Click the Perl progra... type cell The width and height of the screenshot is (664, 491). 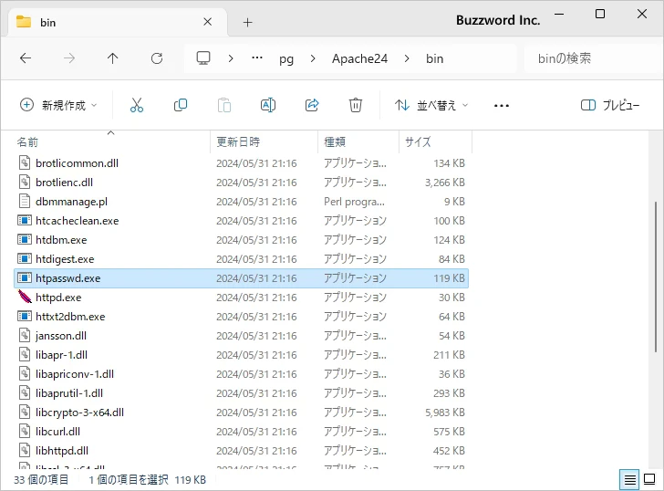click(354, 202)
